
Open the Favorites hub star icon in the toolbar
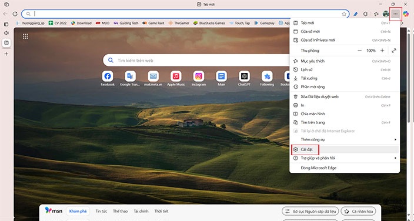point(376,14)
